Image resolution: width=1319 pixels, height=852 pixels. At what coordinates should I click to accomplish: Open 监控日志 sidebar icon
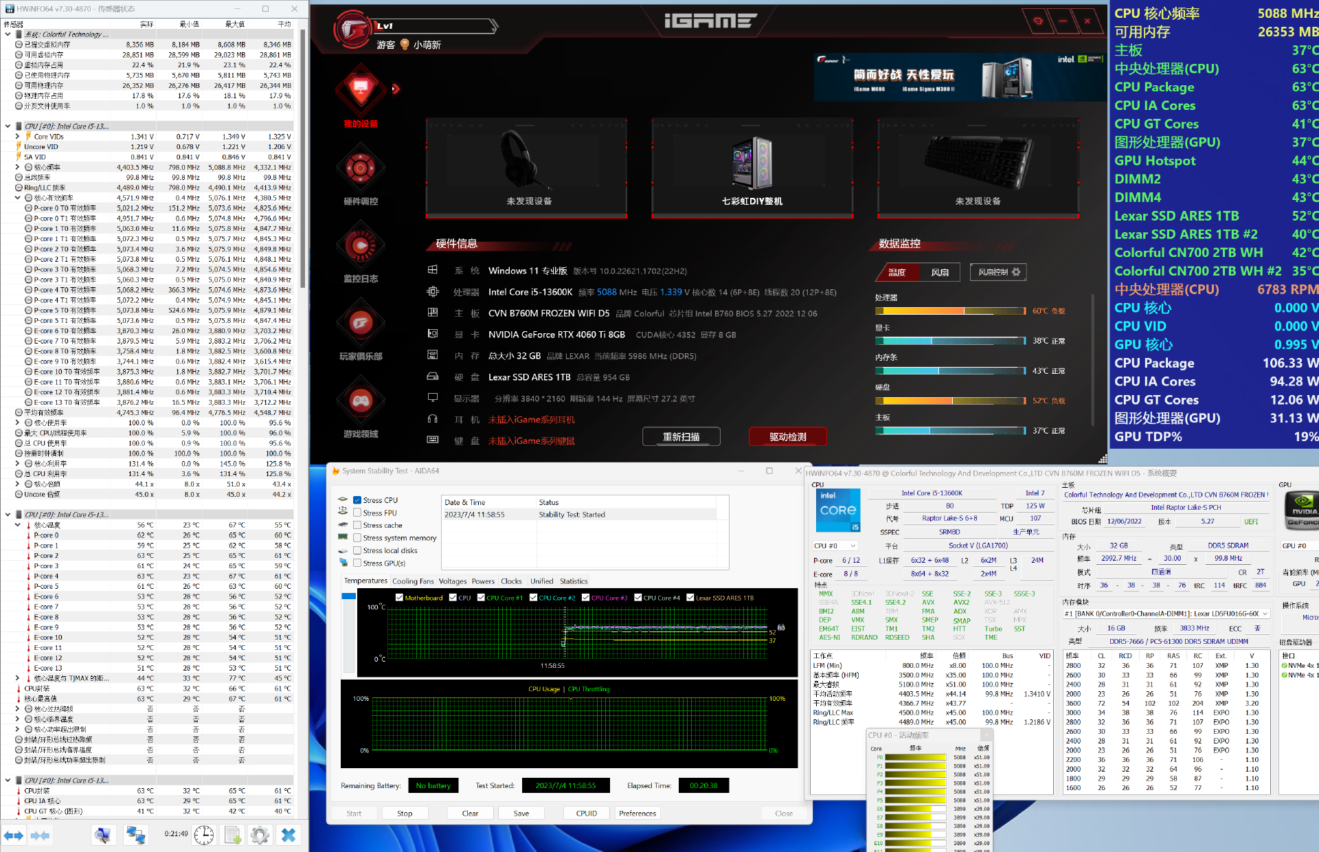pos(361,245)
